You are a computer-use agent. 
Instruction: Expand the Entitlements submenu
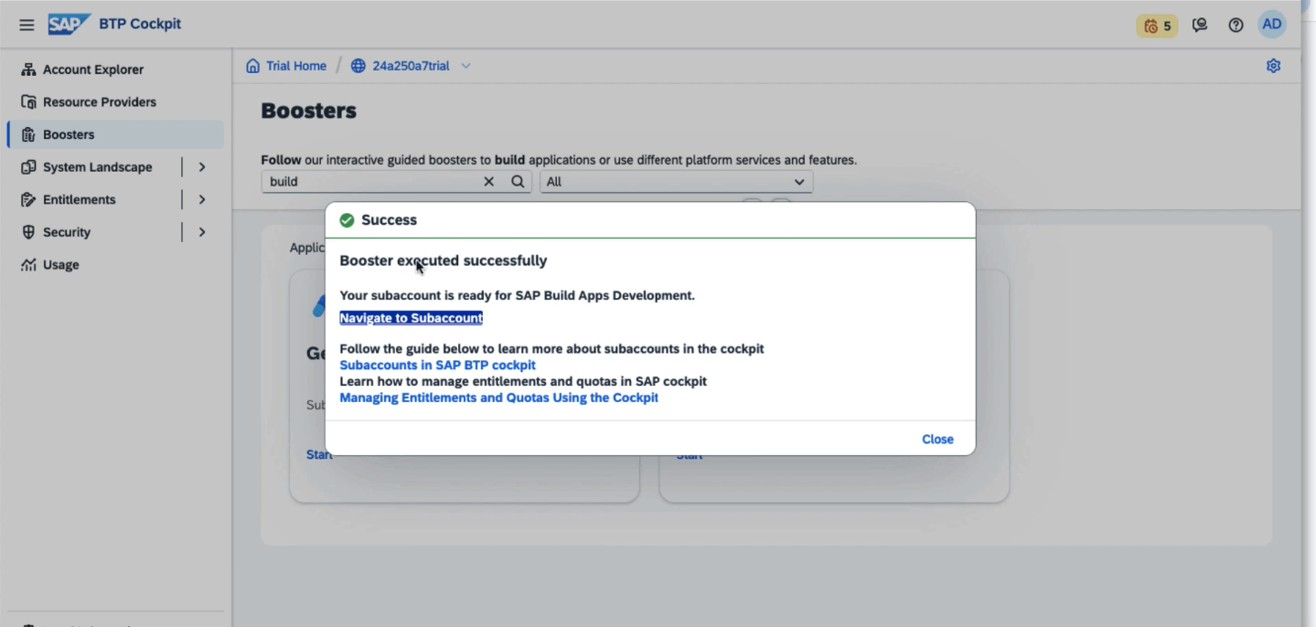202,199
